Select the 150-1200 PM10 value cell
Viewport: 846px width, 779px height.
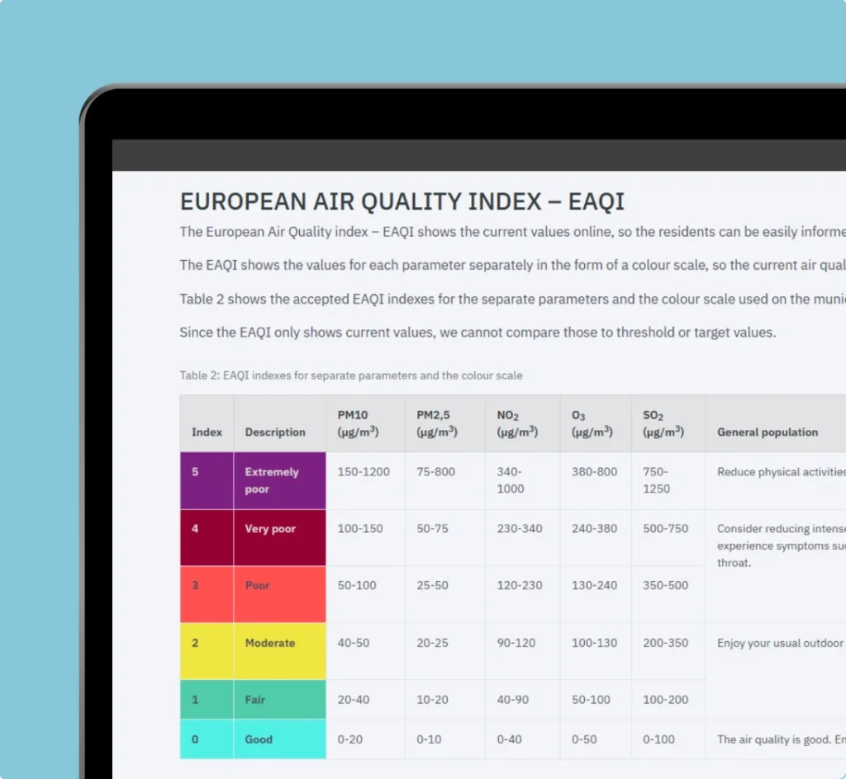364,472
